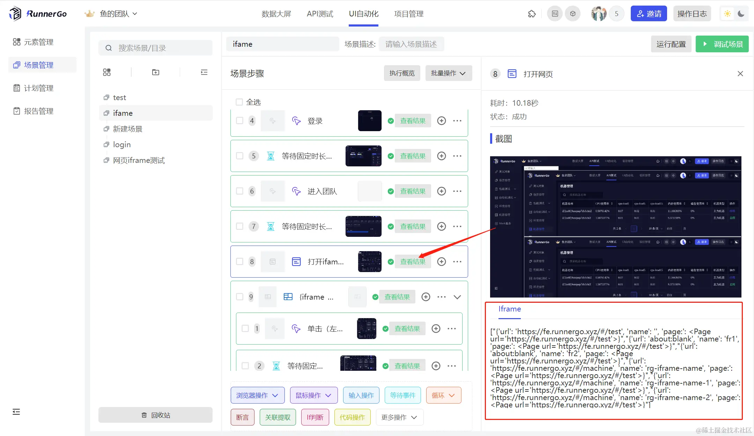Expand the 鱼的团队 team selector
Image resolution: width=754 pixels, height=436 pixels.
point(118,14)
